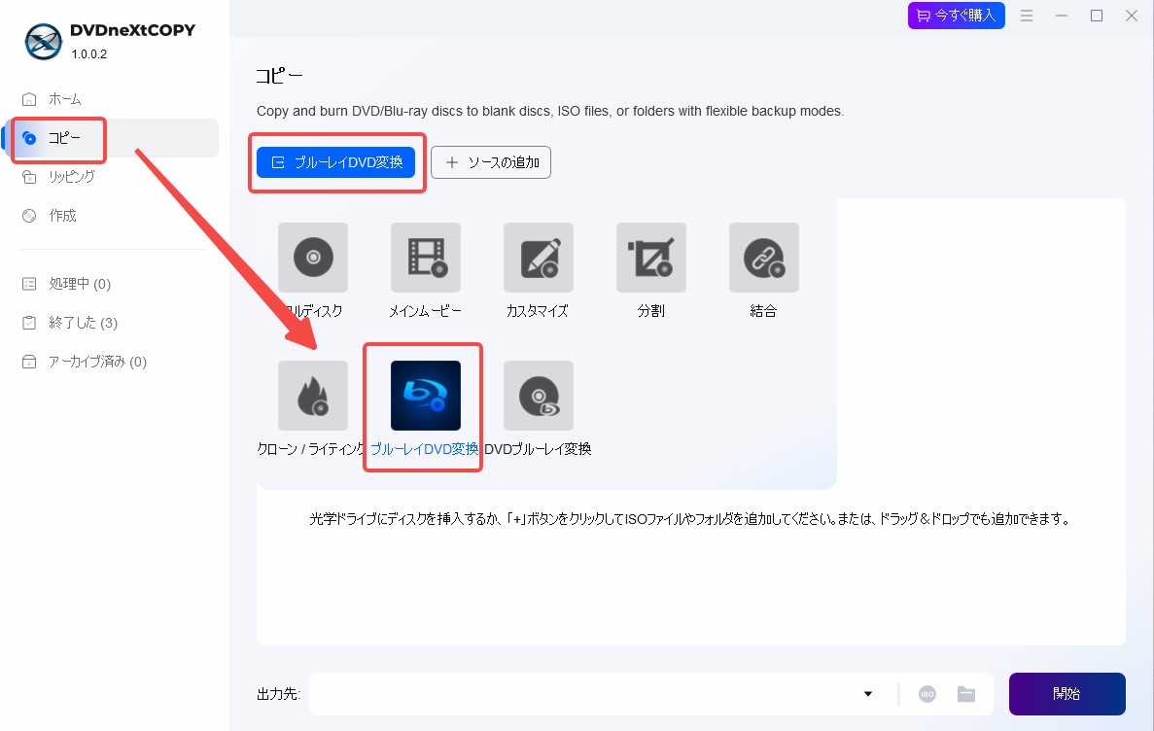Image resolution: width=1154 pixels, height=731 pixels.
Task: Click the コピー page heading
Action: click(x=280, y=76)
